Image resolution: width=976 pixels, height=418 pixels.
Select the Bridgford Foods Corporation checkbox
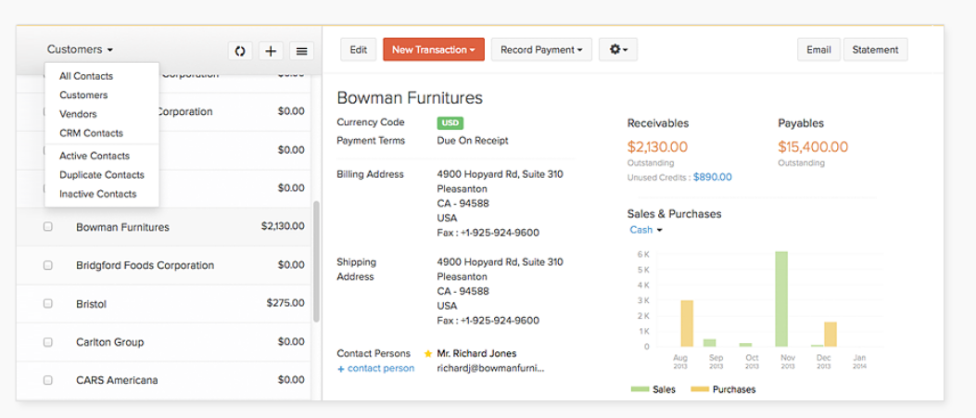click(48, 265)
